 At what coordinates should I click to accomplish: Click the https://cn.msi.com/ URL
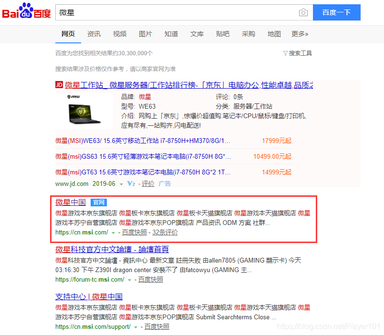pos(82,232)
